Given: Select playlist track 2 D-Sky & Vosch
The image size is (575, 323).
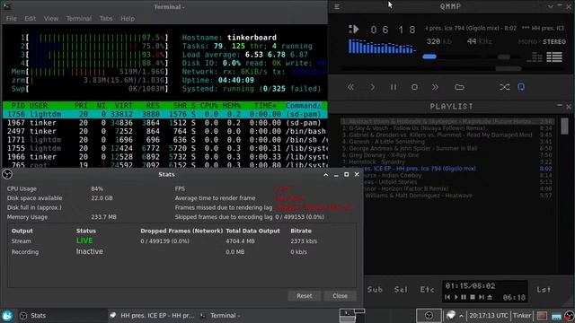Looking at the screenshot, I should pos(447,128).
